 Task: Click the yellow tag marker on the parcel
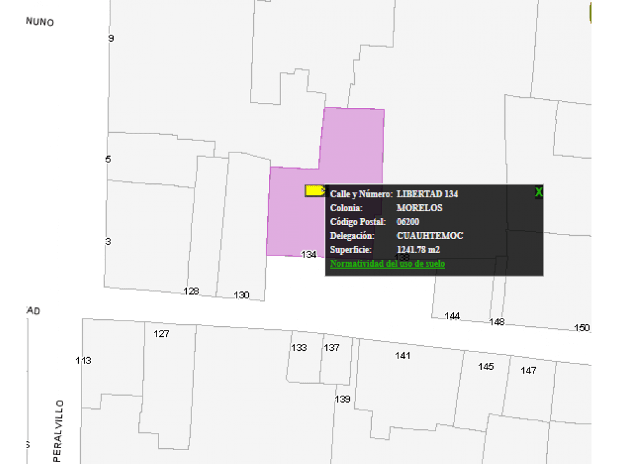tap(315, 190)
